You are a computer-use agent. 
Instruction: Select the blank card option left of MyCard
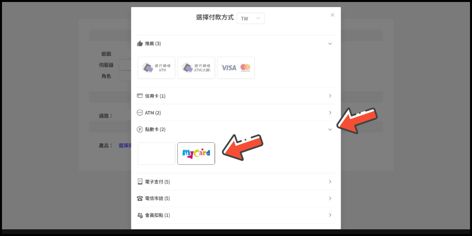pyautogui.click(x=156, y=153)
